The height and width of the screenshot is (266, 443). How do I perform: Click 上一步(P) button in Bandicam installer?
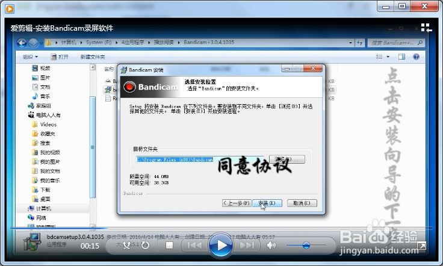click(x=236, y=203)
